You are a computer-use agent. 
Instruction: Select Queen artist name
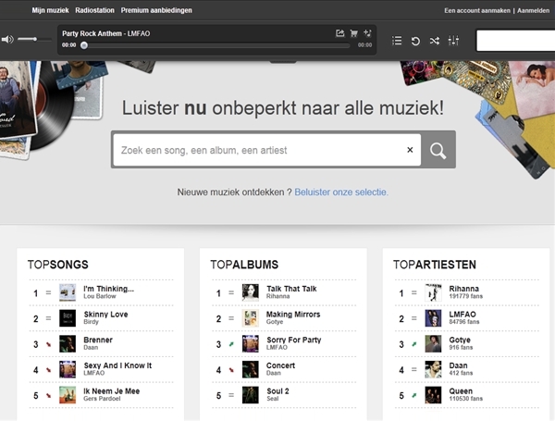(x=461, y=390)
